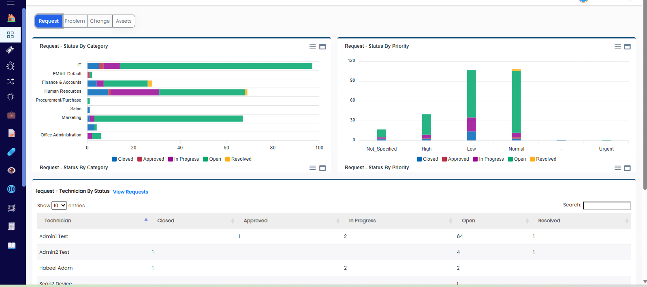Sort table by Approved column

pos(290,221)
